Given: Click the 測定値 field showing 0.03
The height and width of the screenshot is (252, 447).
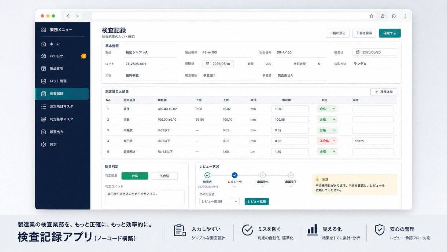Looking at the screenshot, I should tap(290, 141).
